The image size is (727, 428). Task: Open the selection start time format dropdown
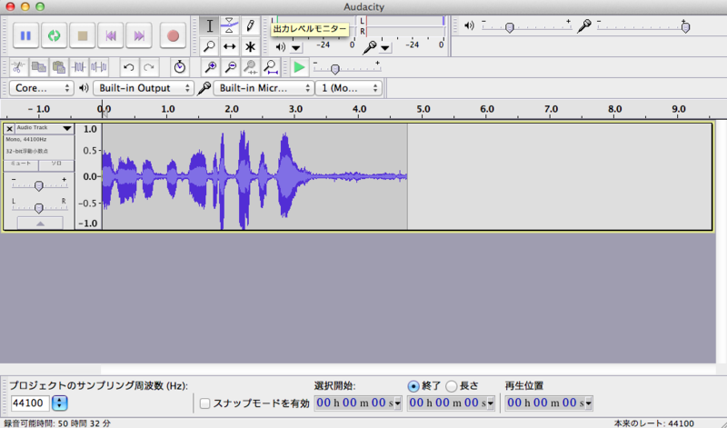(x=397, y=403)
